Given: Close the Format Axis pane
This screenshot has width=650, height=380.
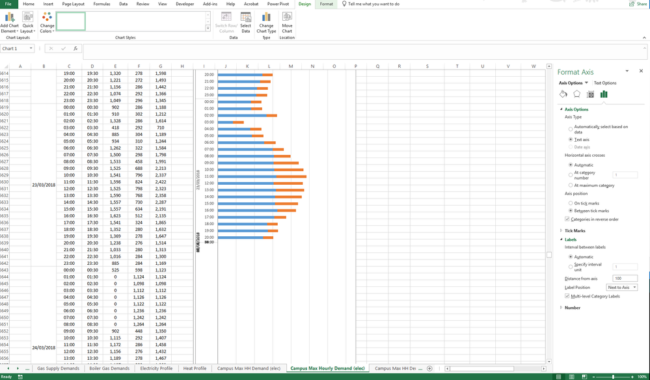Looking at the screenshot, I should [641, 71].
